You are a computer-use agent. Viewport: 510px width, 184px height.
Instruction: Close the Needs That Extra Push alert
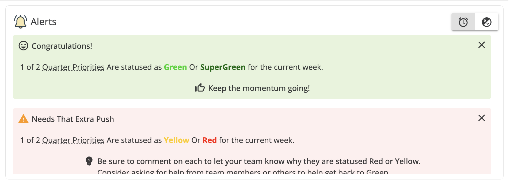pos(482,118)
